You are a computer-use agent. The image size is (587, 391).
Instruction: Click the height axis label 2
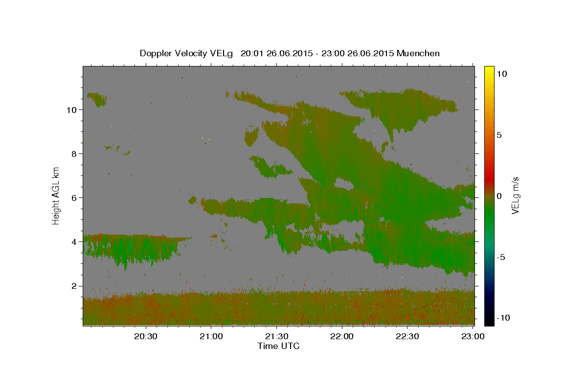pyautogui.click(x=74, y=286)
